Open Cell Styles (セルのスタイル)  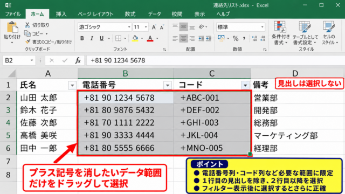[329, 33]
